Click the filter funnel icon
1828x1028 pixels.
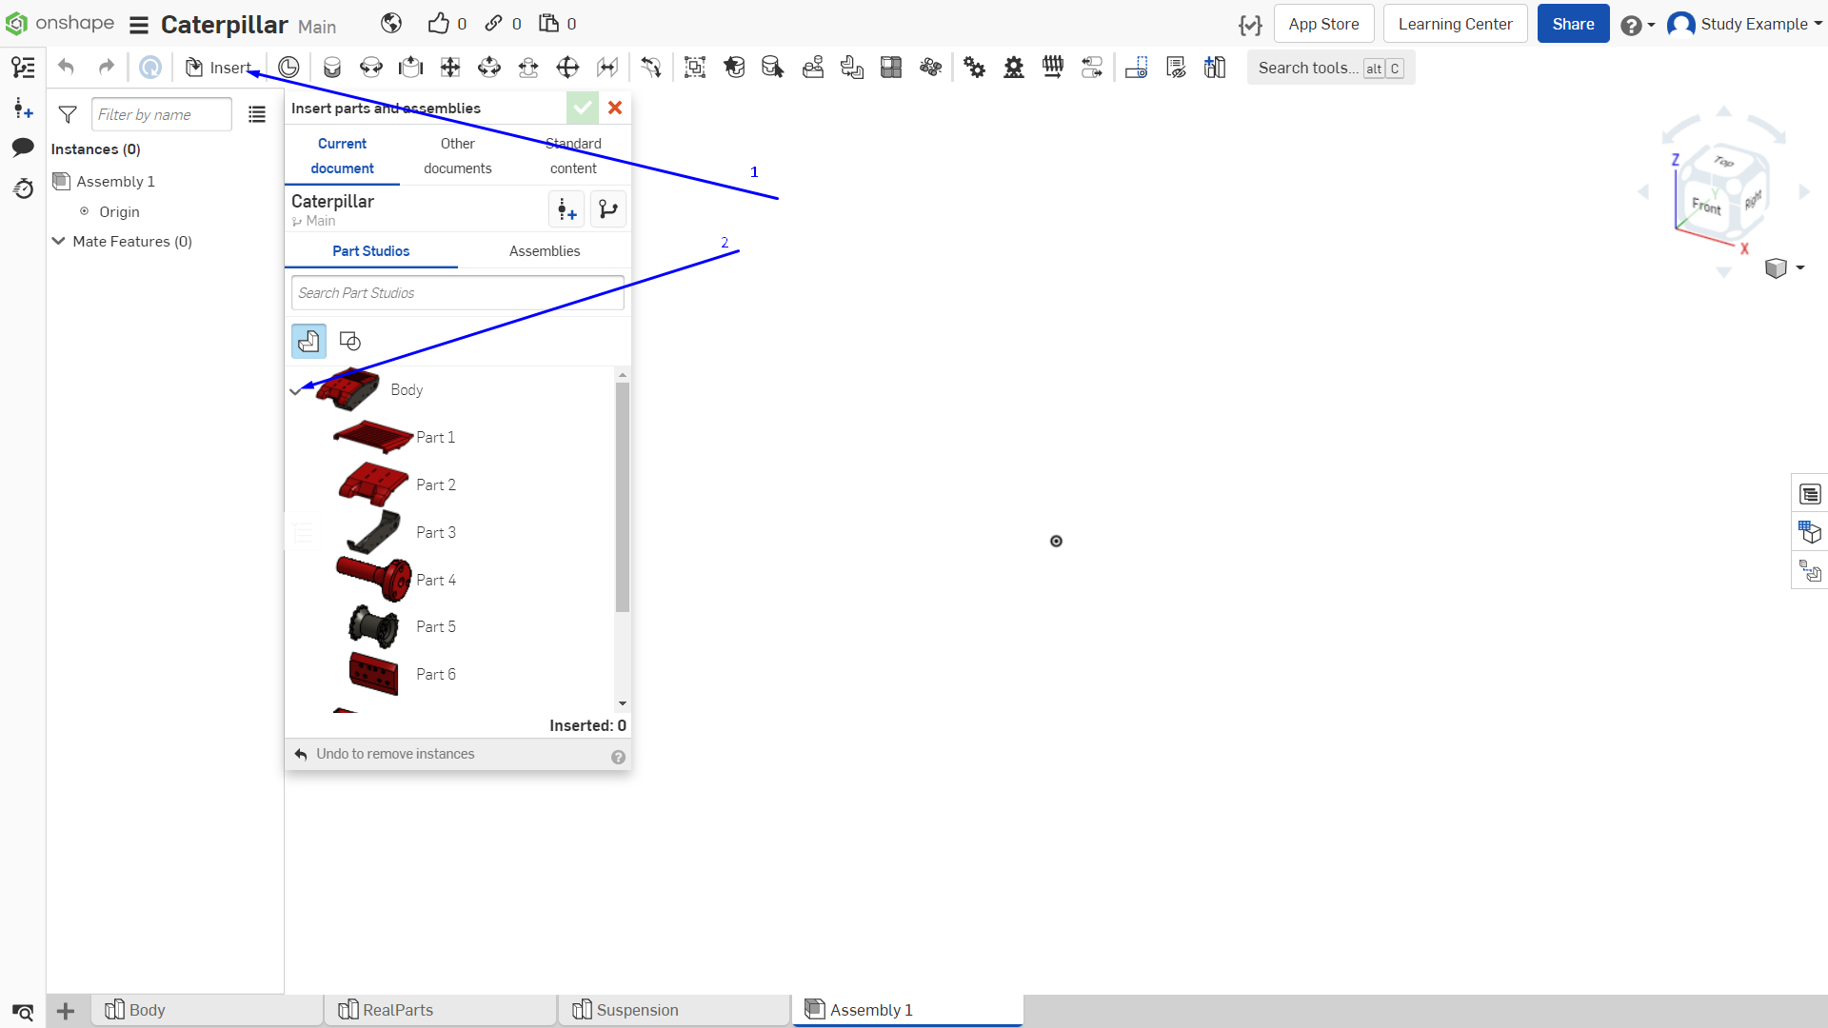coord(68,114)
